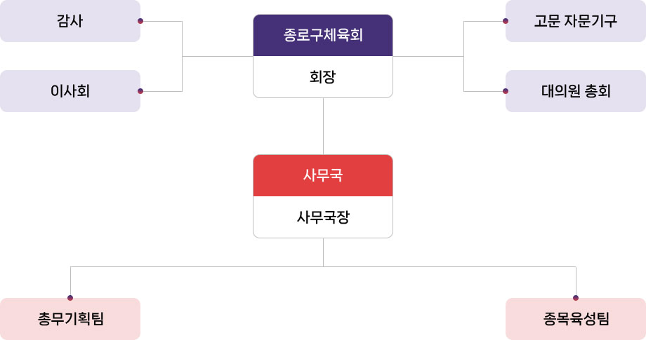
Task: Open the 총무기획팀 team box
Action: pyautogui.click(x=70, y=319)
